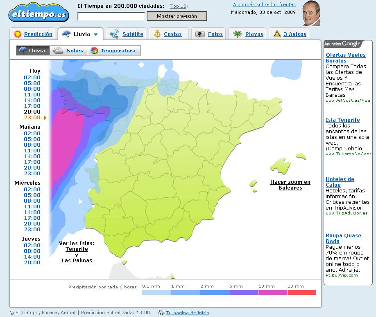Screen dimensions: 376x317
Task: Select Hoy 02:00 forecast time
Action: tap(32, 77)
